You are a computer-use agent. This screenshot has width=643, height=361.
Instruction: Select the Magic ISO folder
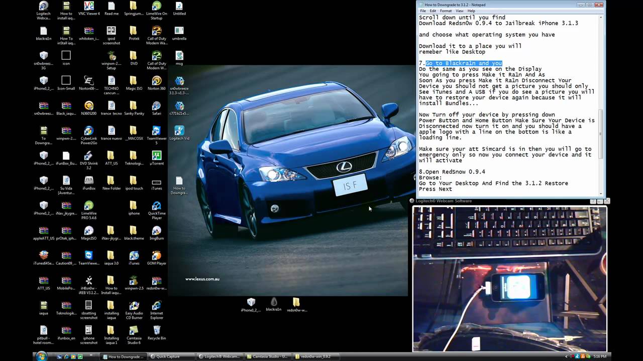coord(133,83)
